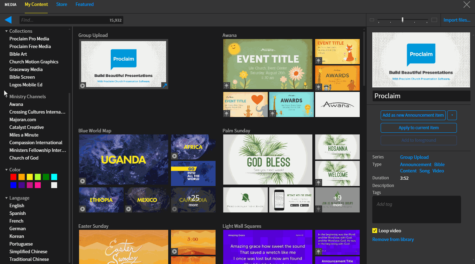Filter by Traditional Chinese language
475x264 pixels.
pyautogui.click(x=29, y=259)
